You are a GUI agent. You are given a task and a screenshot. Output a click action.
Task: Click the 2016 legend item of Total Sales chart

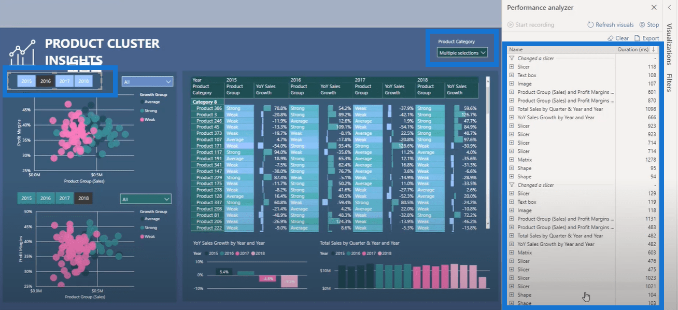point(354,253)
